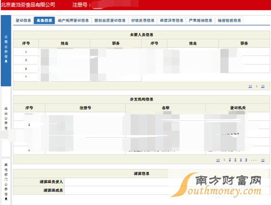This screenshot has height=205, width=271.
Task: Select the 备案信息 tab
Action: (x=44, y=21)
